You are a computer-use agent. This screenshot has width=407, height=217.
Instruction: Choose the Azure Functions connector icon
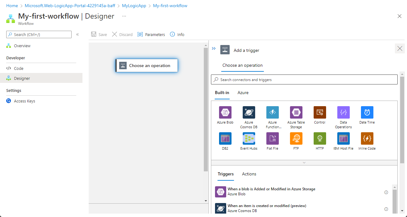click(272, 112)
